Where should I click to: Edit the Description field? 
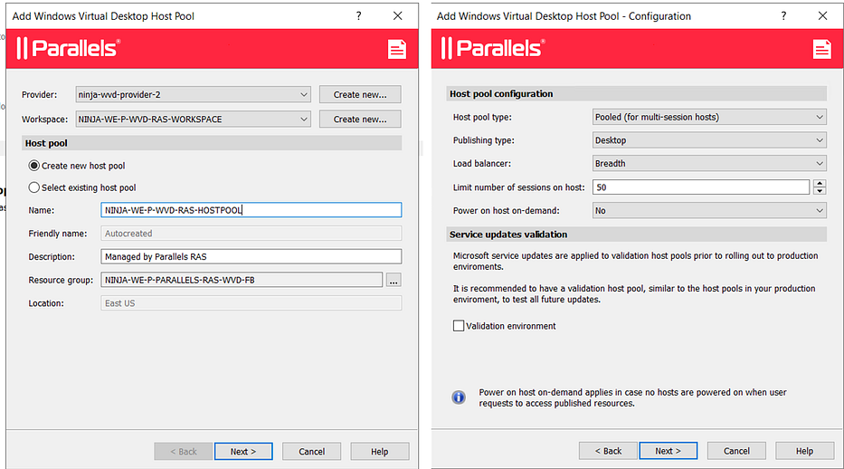pyautogui.click(x=251, y=256)
